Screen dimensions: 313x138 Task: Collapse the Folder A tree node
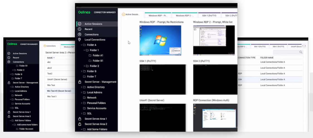(x=82, y=45)
